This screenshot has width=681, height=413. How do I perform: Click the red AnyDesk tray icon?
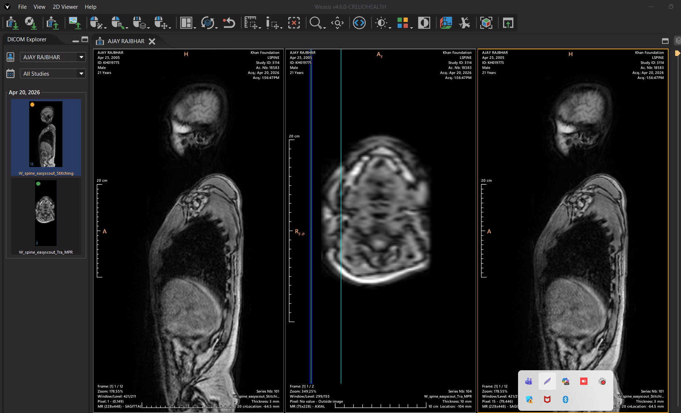click(x=584, y=382)
